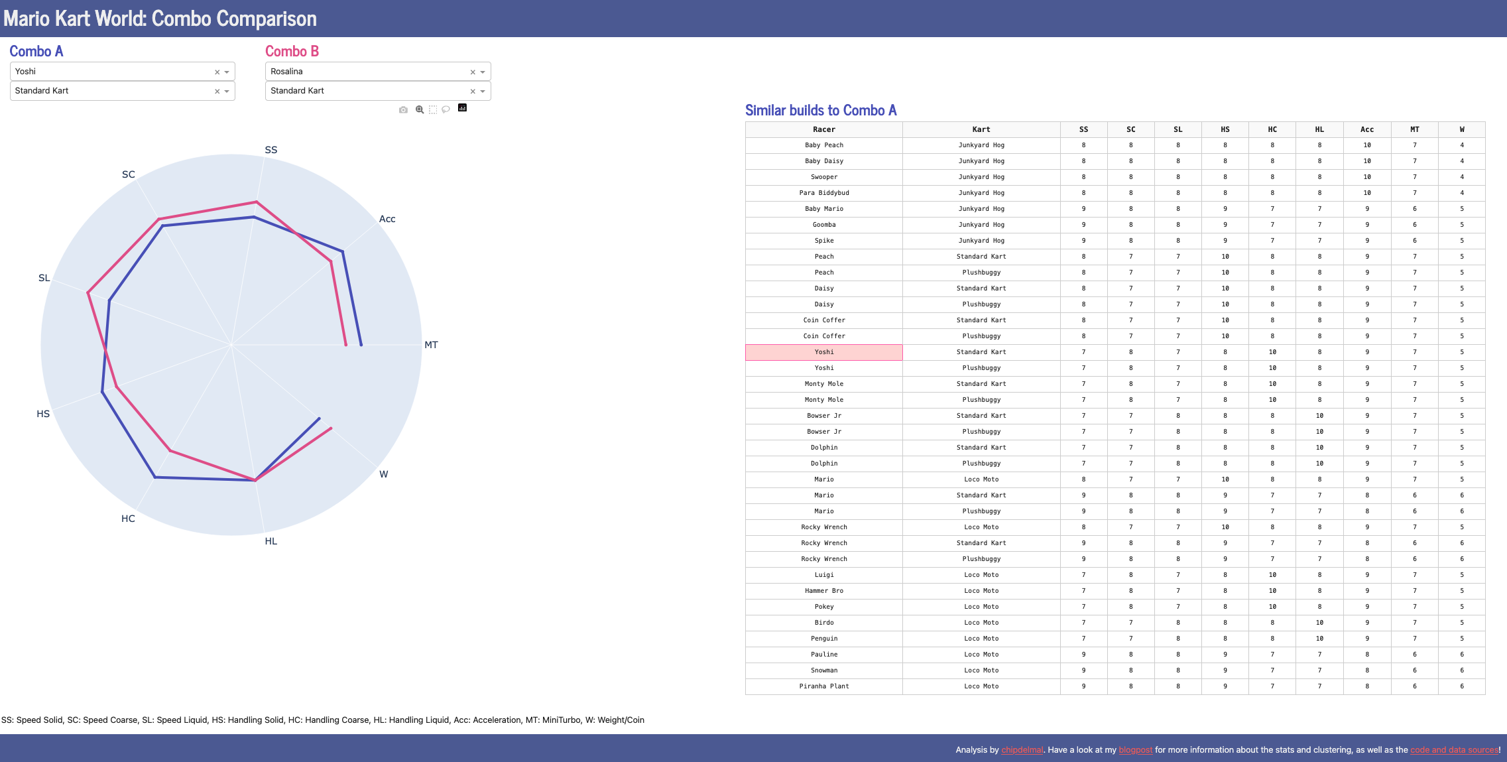Clear the Rosalina selection in Combo B
1507x762 pixels.
click(x=473, y=72)
